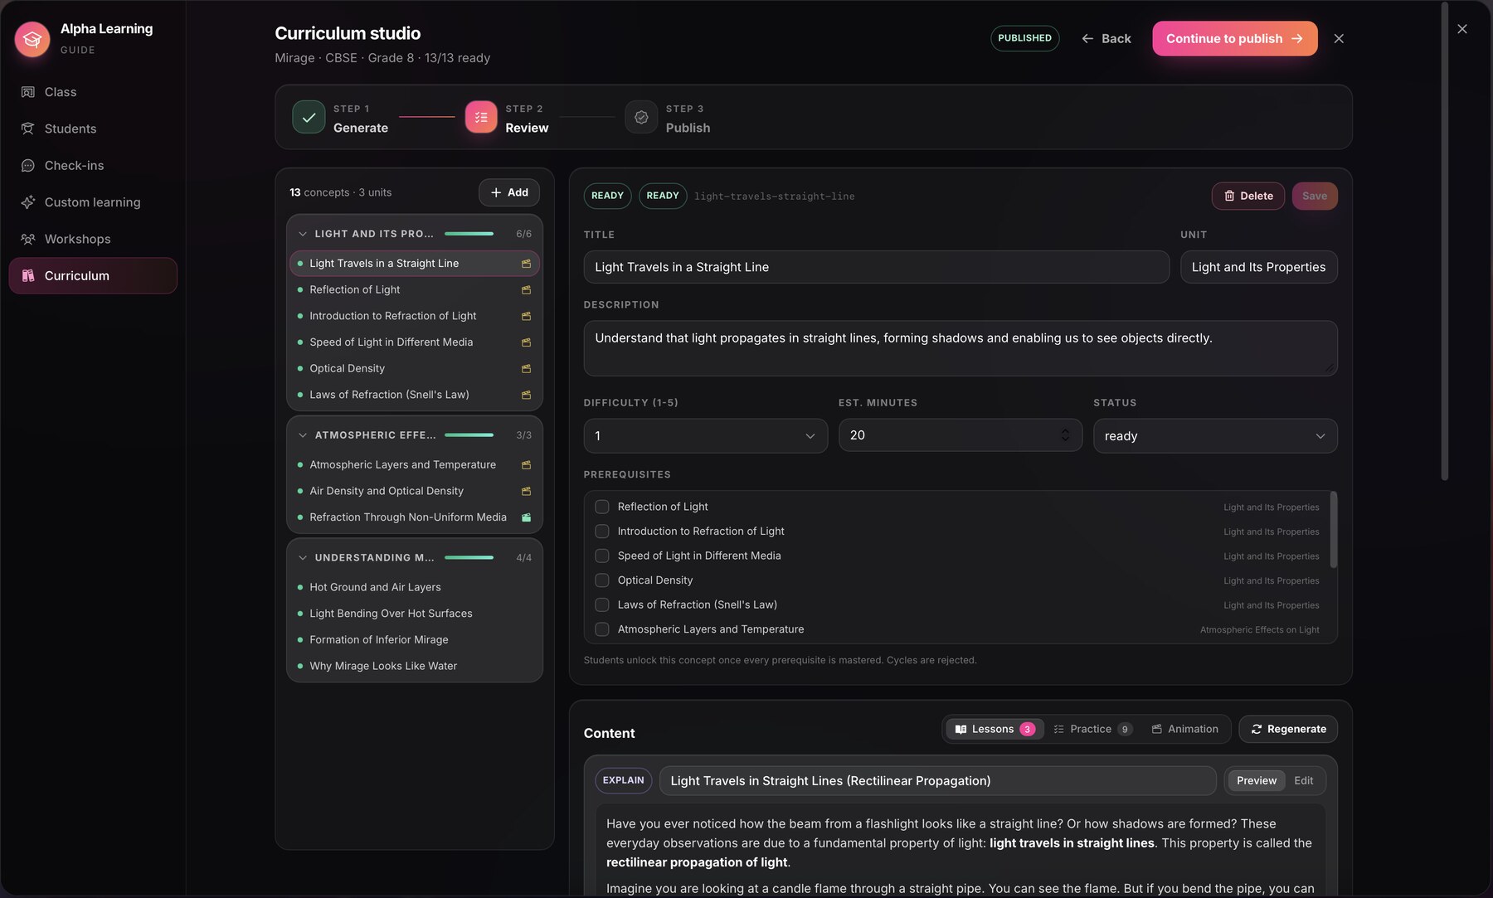Collapse the Understanding Mirage unit

click(303, 558)
